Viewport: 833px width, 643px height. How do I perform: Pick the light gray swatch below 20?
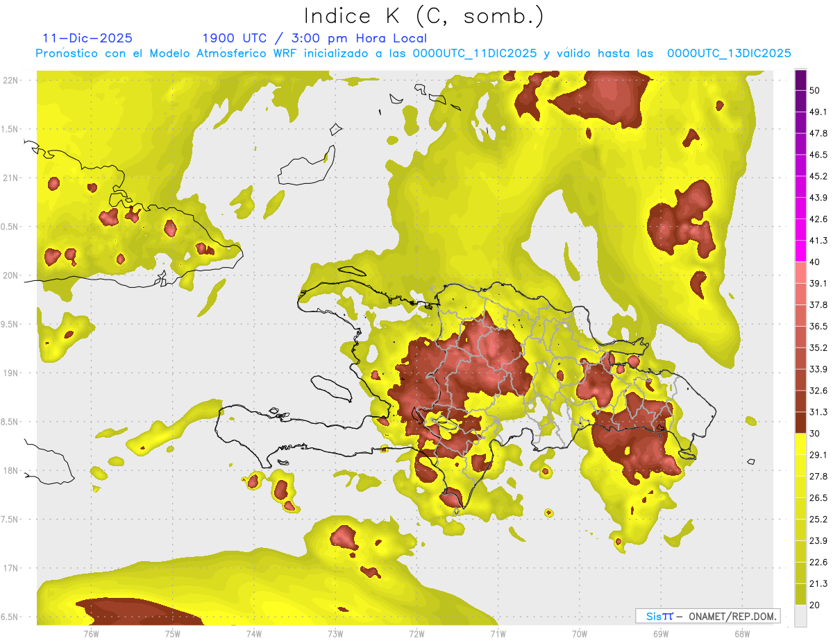pyautogui.click(x=800, y=616)
